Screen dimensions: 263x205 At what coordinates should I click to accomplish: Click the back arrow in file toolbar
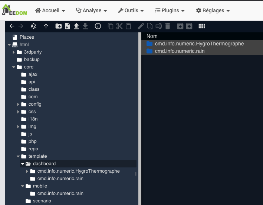click(x=12, y=26)
